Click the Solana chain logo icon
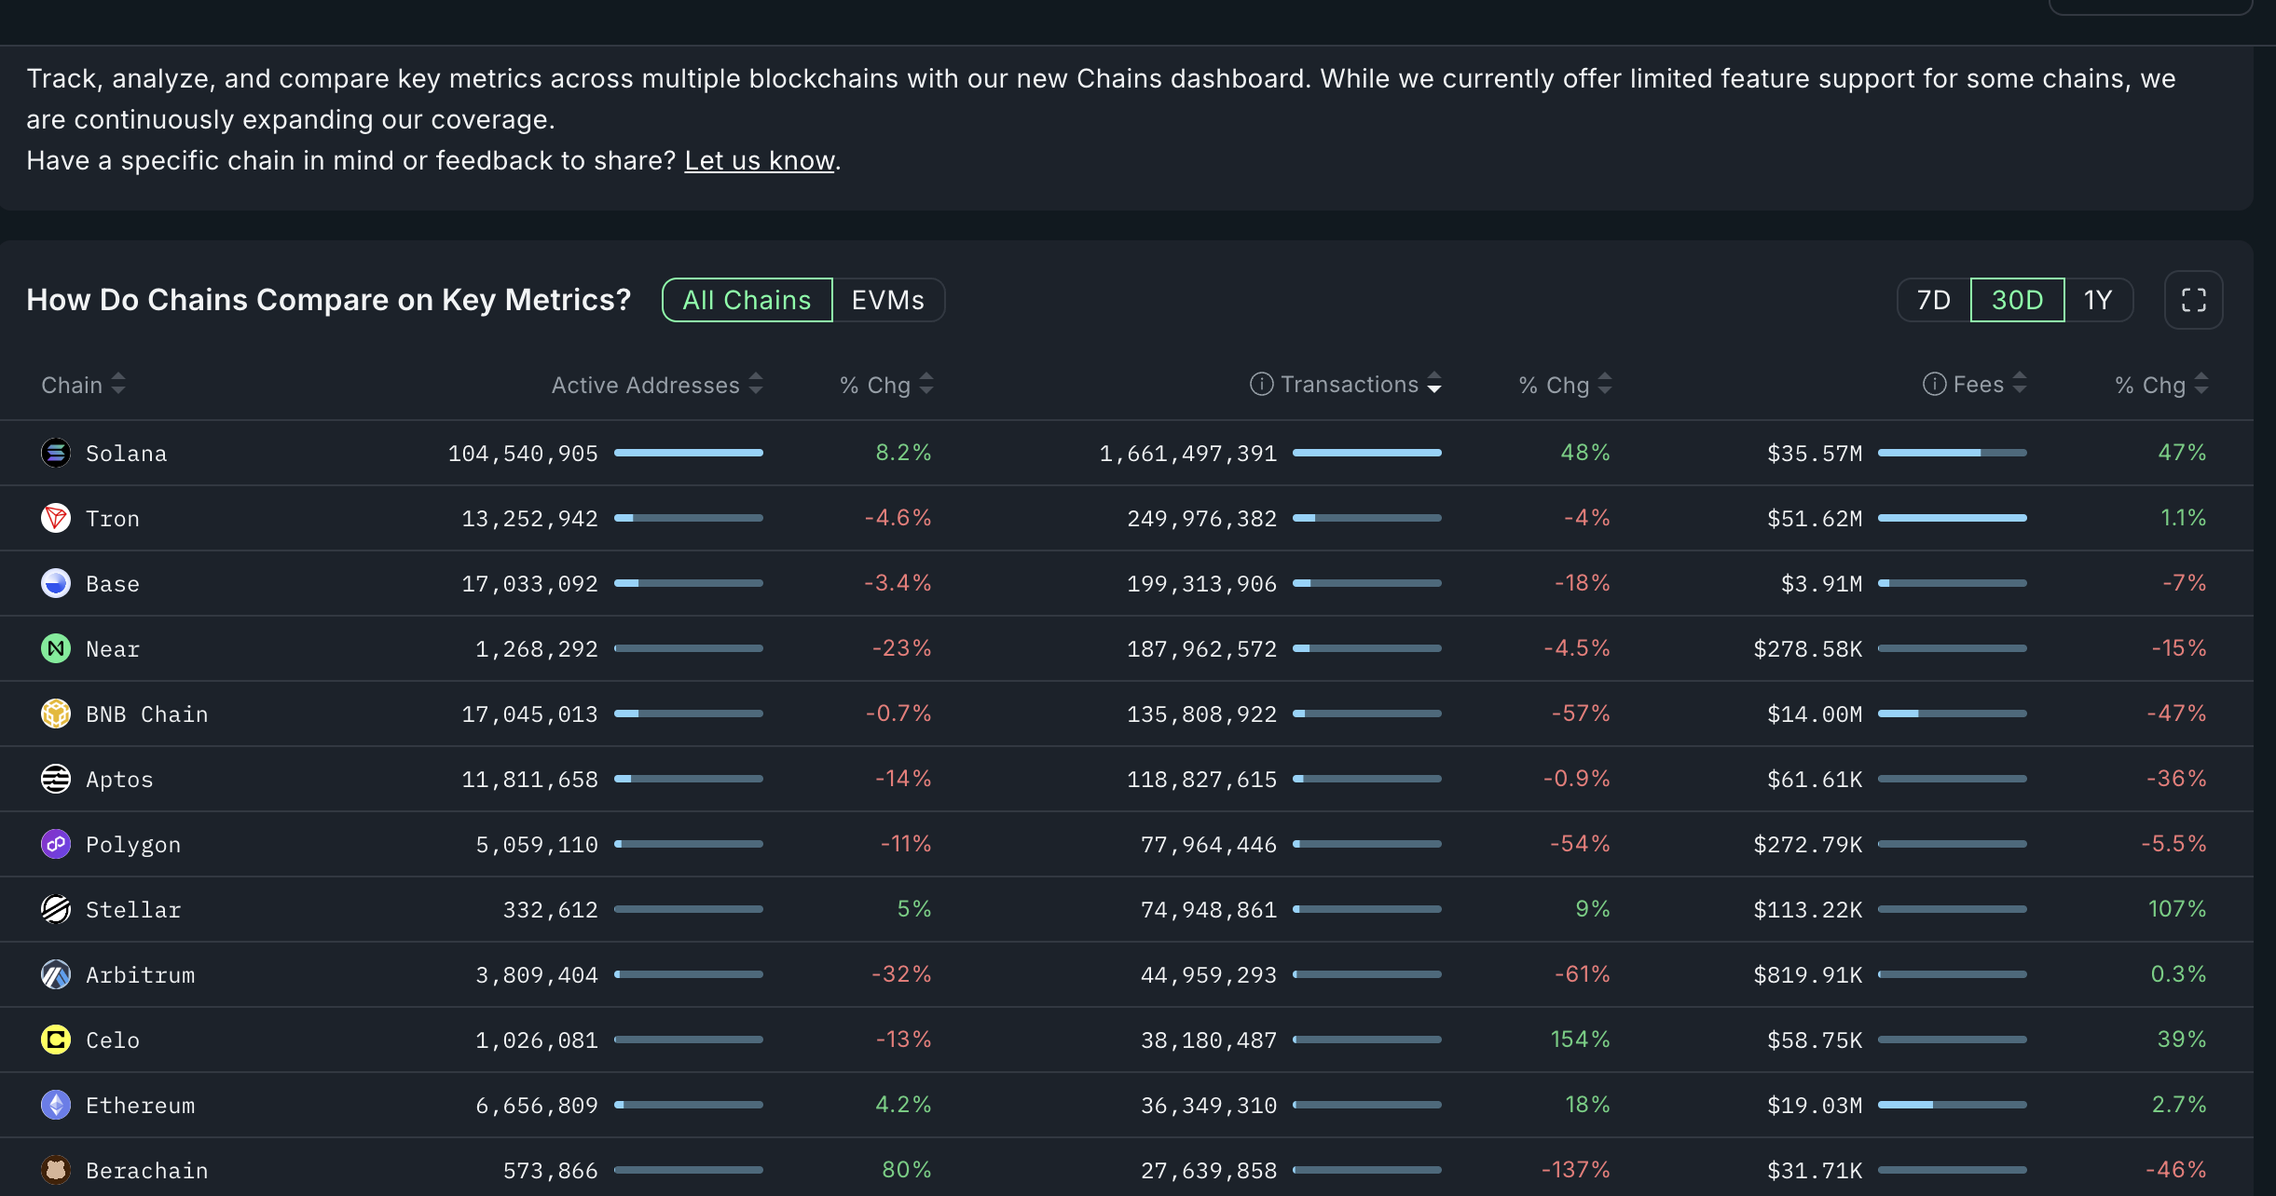This screenshot has height=1196, width=2276. pyautogui.click(x=56, y=453)
